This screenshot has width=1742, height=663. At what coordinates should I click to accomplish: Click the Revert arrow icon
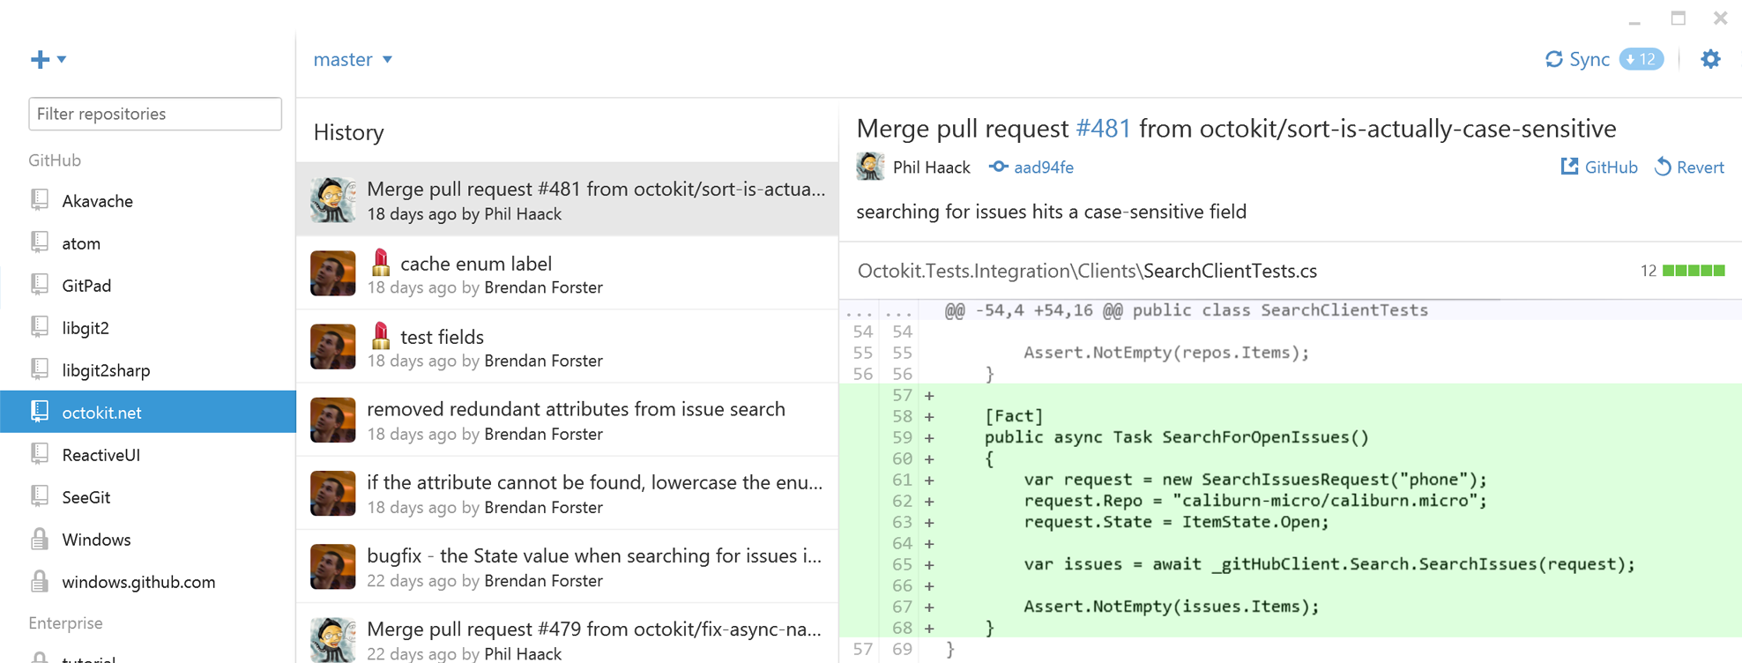[x=1663, y=167]
